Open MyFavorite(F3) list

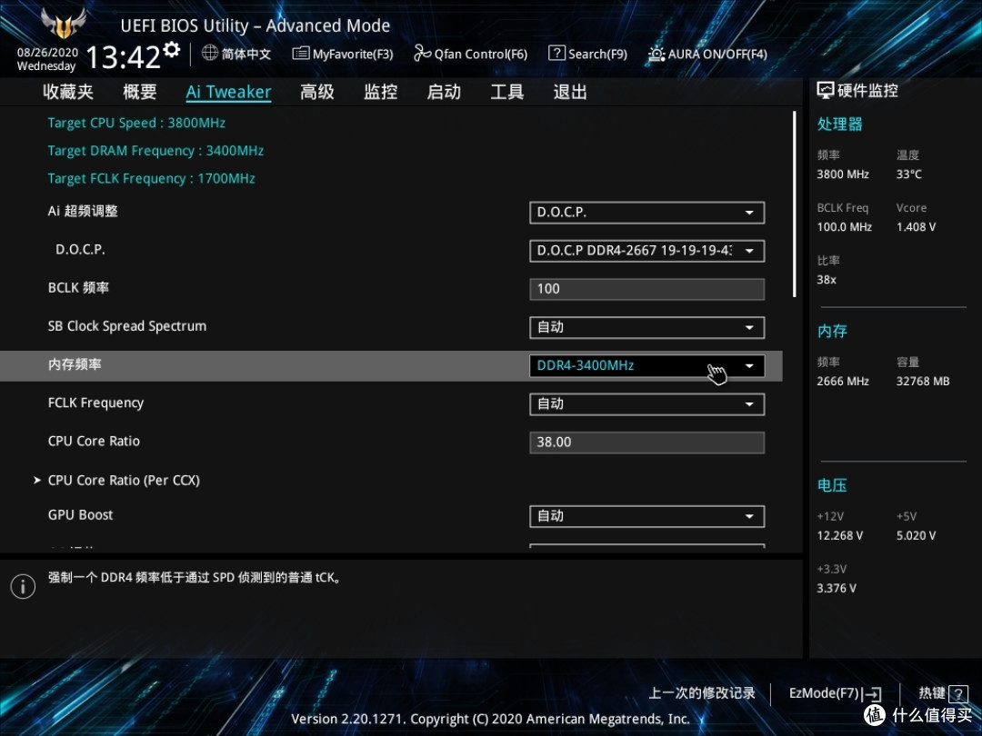coord(343,54)
